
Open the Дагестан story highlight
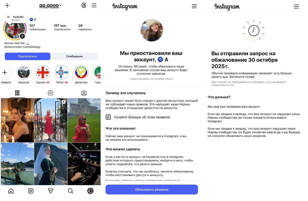click(x=81, y=74)
